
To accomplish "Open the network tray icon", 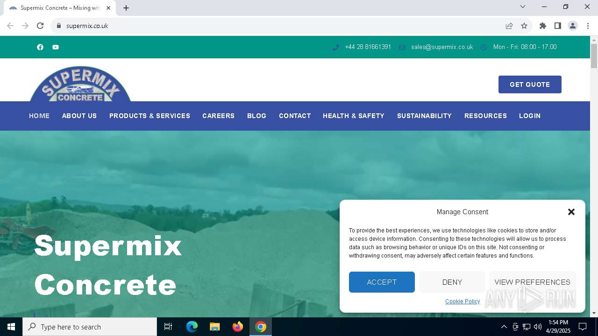I will click(x=527, y=327).
